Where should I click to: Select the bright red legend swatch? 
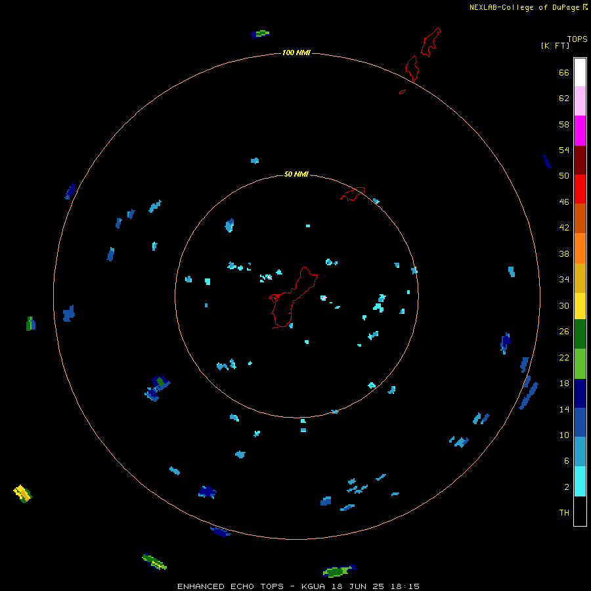580,189
